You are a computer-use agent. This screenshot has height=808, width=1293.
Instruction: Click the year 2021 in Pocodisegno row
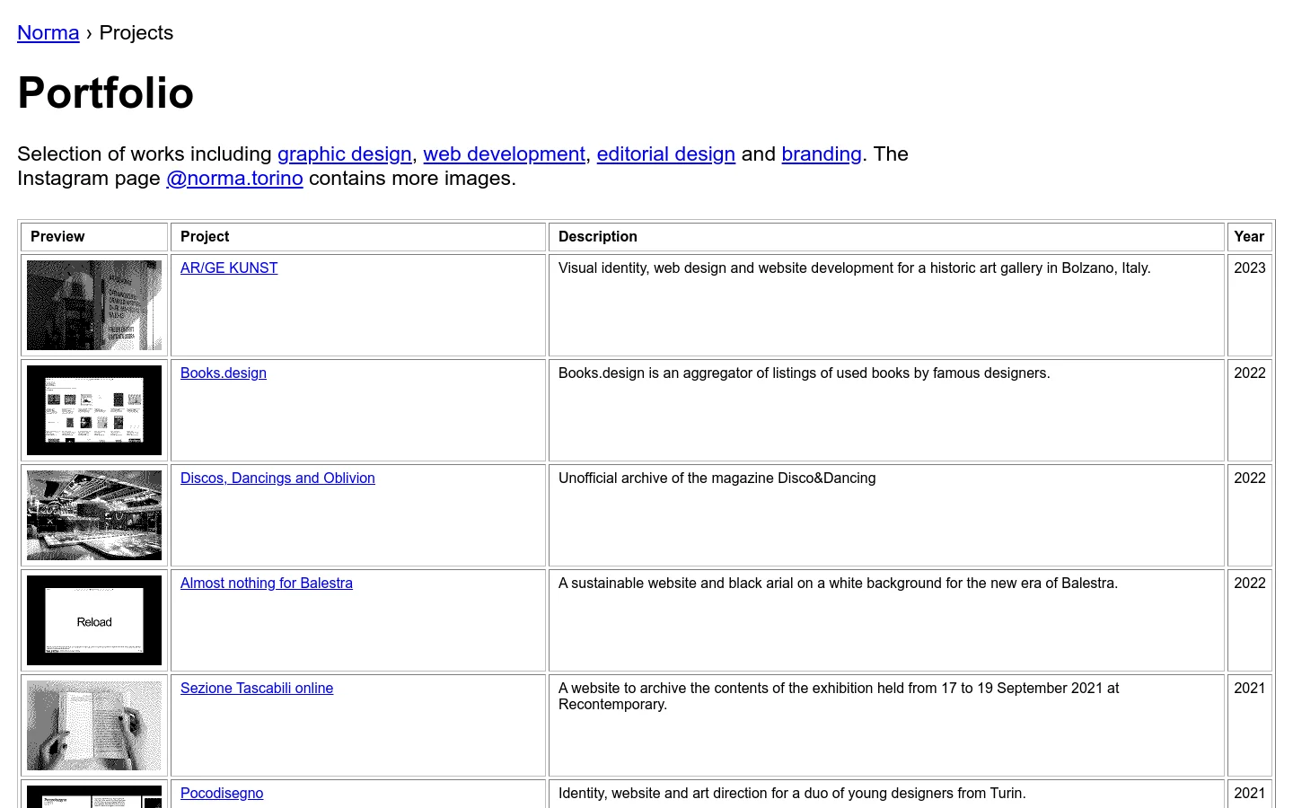click(1250, 794)
